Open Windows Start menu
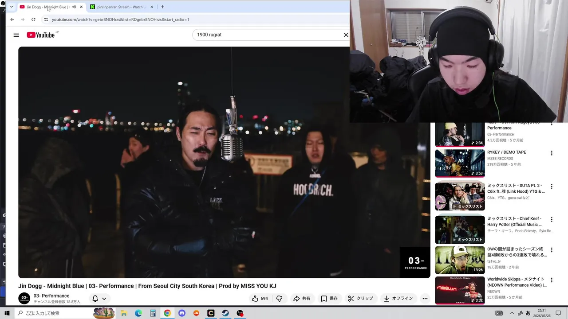 pos(7,313)
